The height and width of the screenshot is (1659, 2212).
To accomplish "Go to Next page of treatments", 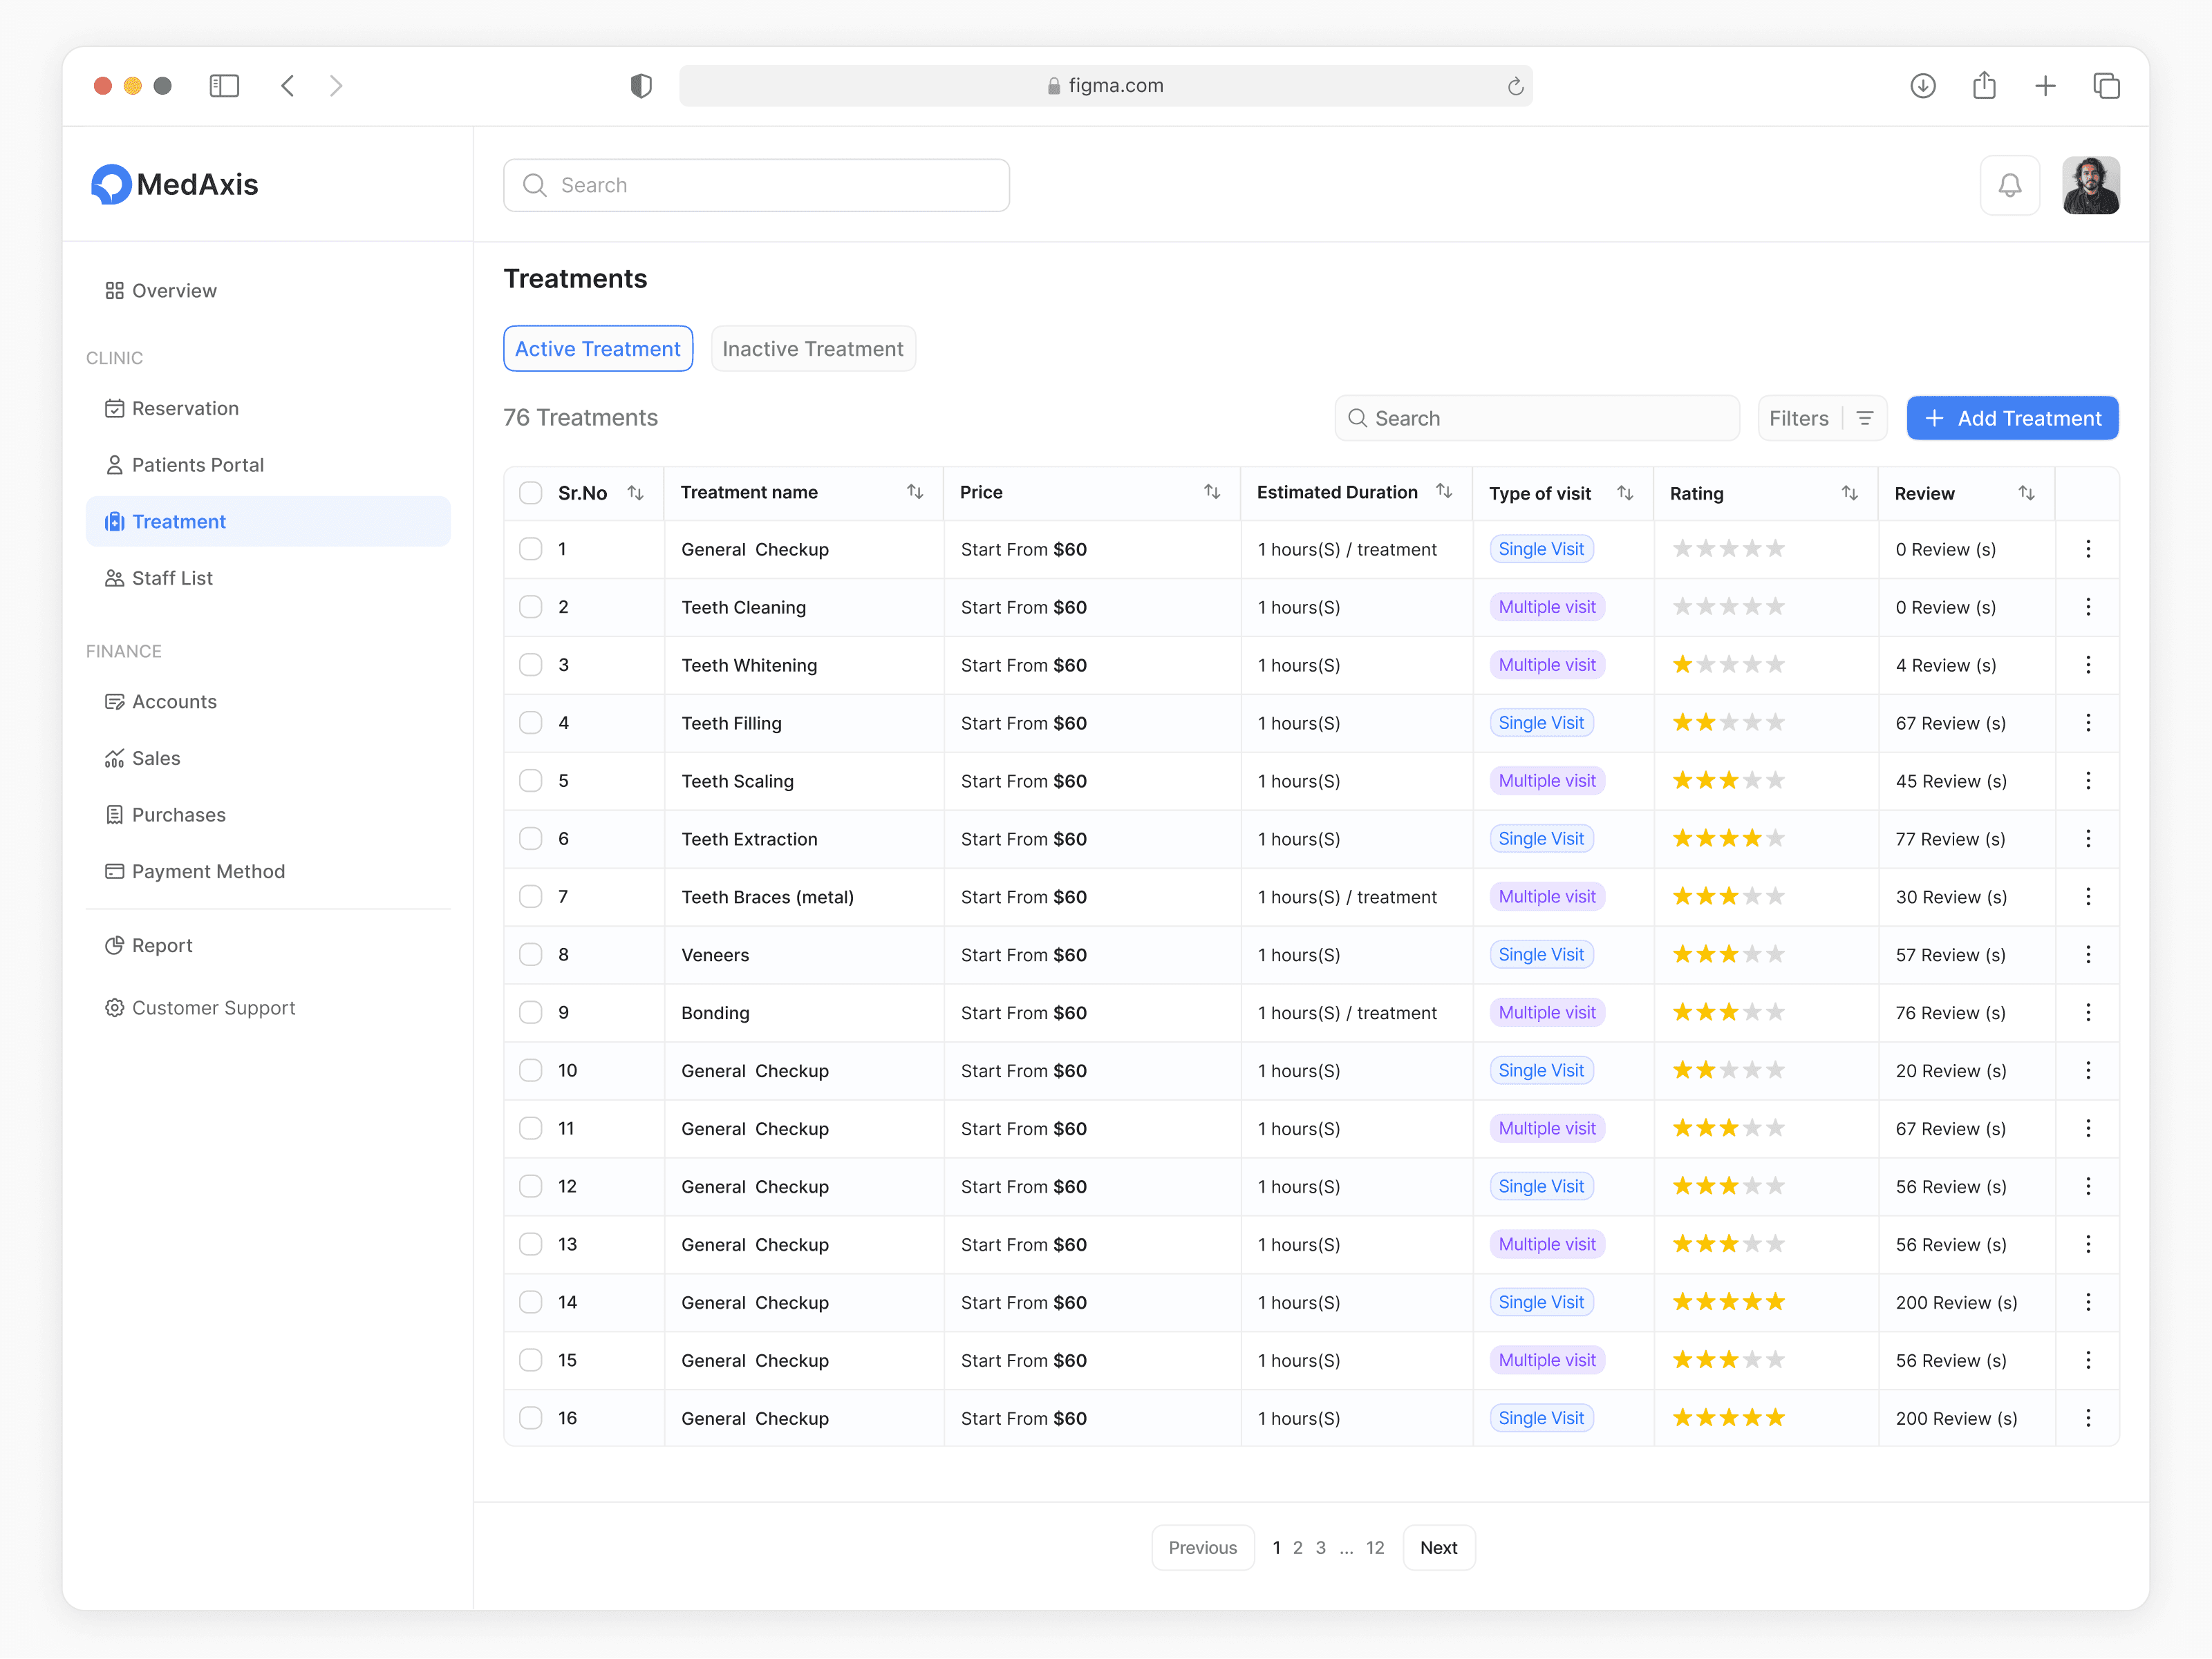I will point(1438,1547).
